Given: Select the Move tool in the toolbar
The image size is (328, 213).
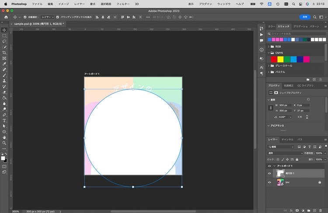Looking at the screenshot, I should [4, 30].
